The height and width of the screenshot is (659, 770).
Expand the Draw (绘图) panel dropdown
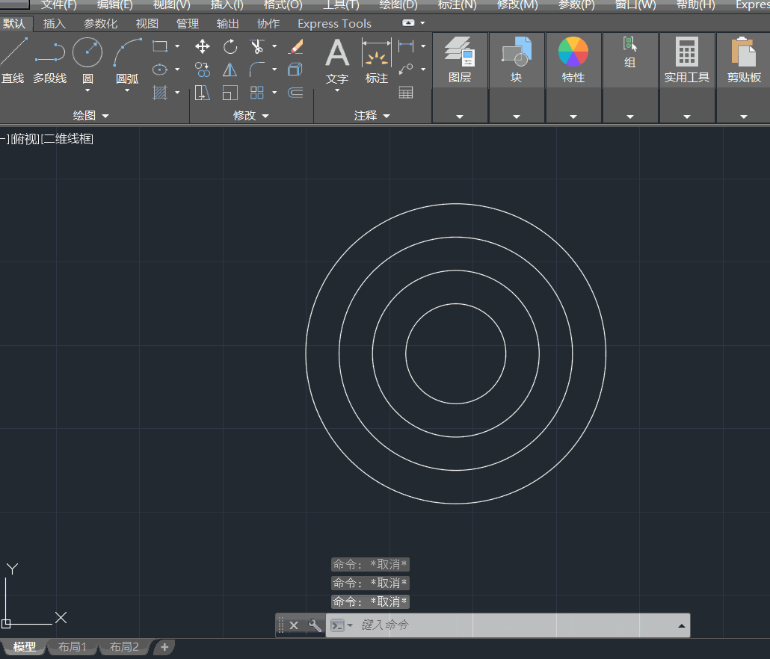click(x=90, y=116)
